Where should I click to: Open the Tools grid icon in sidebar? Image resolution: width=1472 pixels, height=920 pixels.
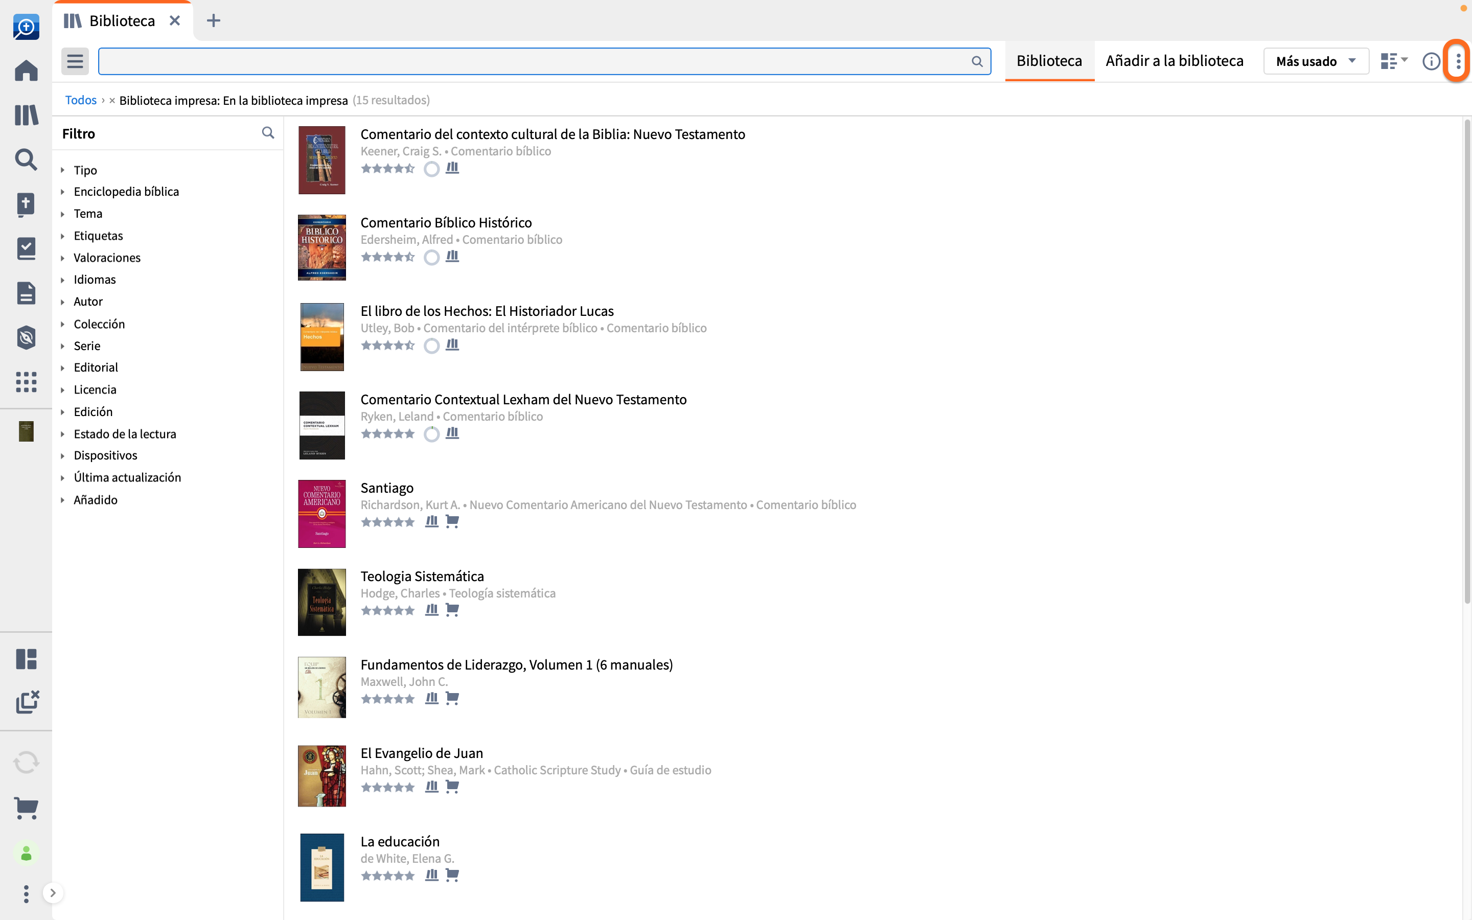pyautogui.click(x=26, y=382)
